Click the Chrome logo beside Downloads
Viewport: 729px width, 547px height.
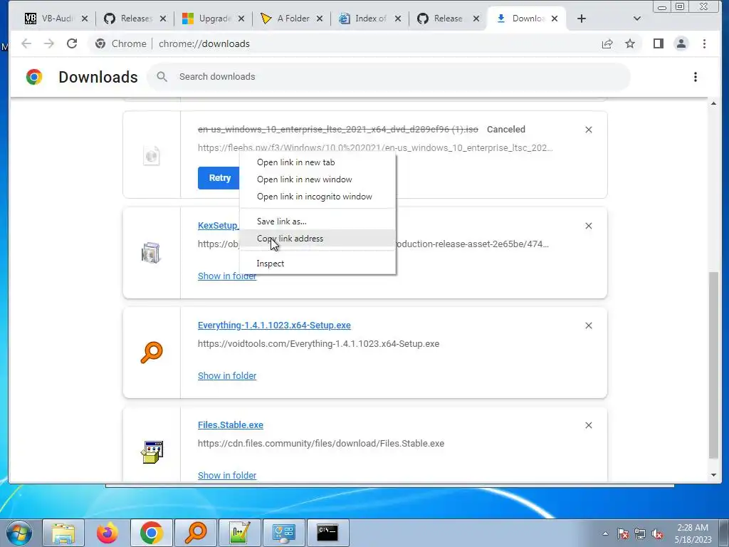coord(34,77)
